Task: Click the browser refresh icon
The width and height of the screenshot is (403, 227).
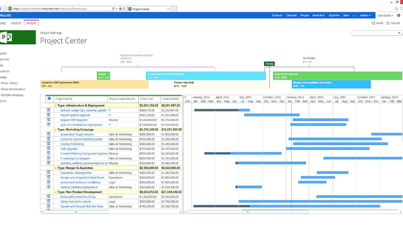Action: click(x=124, y=9)
